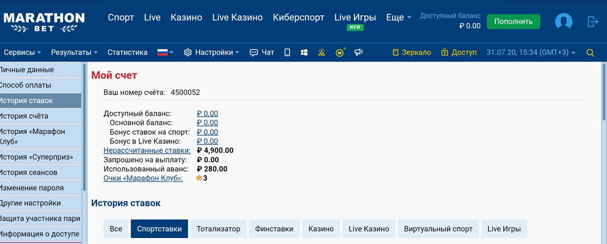Expand the Сервисы dropdown menu
Image resolution: width=607 pixels, height=244 pixels.
tap(22, 53)
